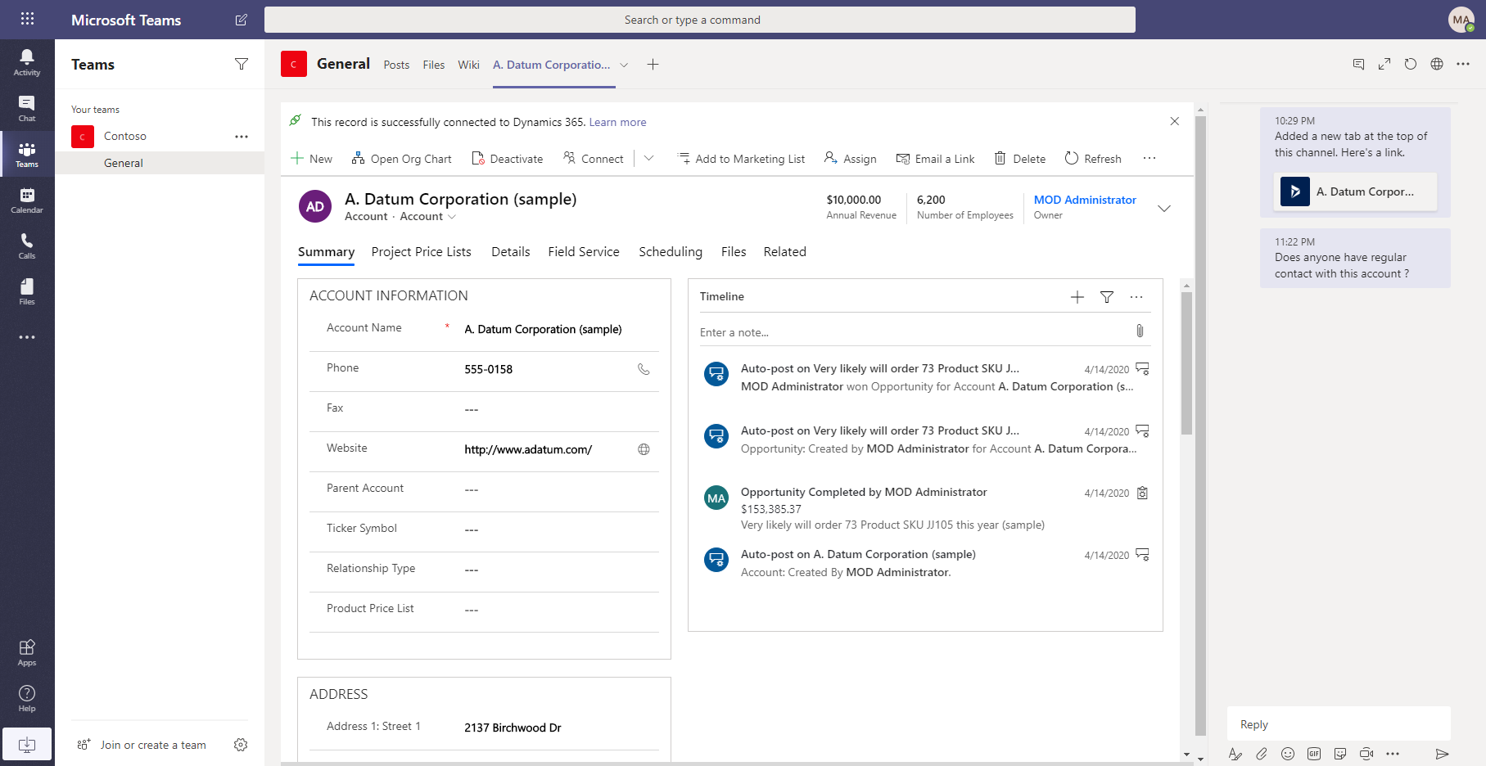Assign the record

pyautogui.click(x=851, y=159)
